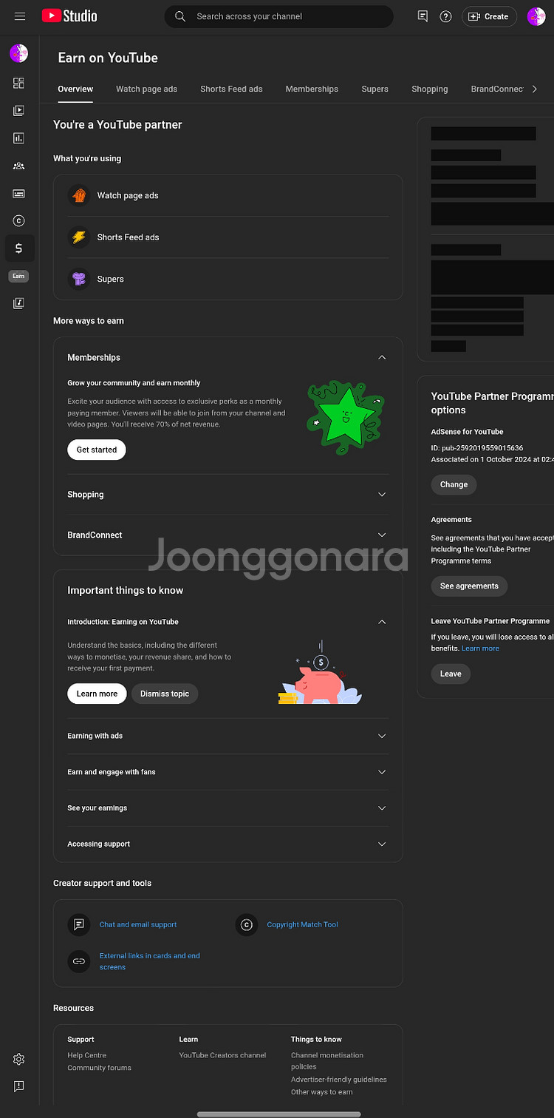Click Send feedback icon at sidebar bottom
This screenshot has width=554, height=1118.
18,1086
